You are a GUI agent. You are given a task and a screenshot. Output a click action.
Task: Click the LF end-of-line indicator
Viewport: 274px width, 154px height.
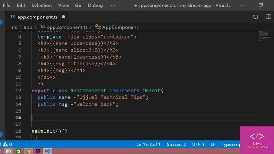pyautogui.click(x=213, y=145)
